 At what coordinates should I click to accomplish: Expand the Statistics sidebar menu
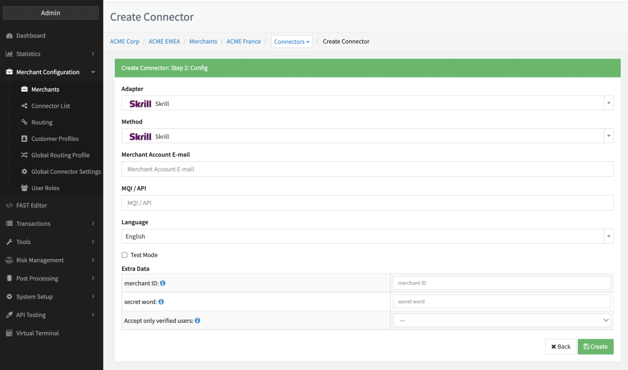click(x=50, y=54)
